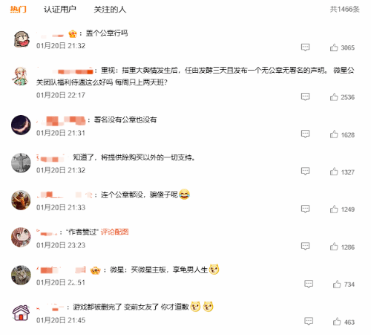Switch to the 热门 tab

tap(18, 10)
